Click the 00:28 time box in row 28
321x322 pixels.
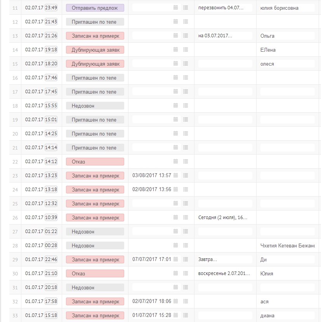51,245
